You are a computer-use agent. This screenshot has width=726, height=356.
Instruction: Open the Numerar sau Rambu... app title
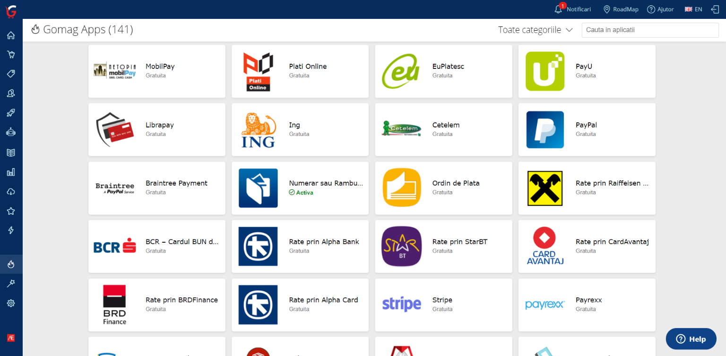(326, 183)
